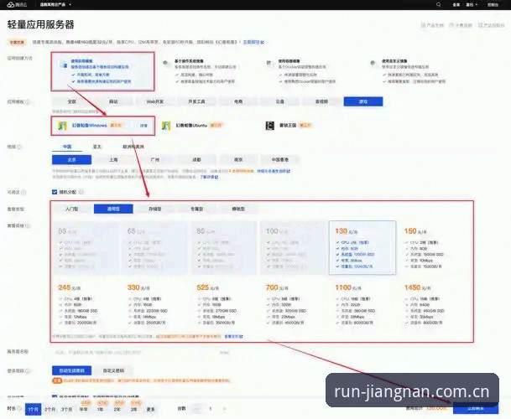This screenshot has height=419, width=511.
Task: Choose the 成都 region button
Action: click(x=196, y=160)
